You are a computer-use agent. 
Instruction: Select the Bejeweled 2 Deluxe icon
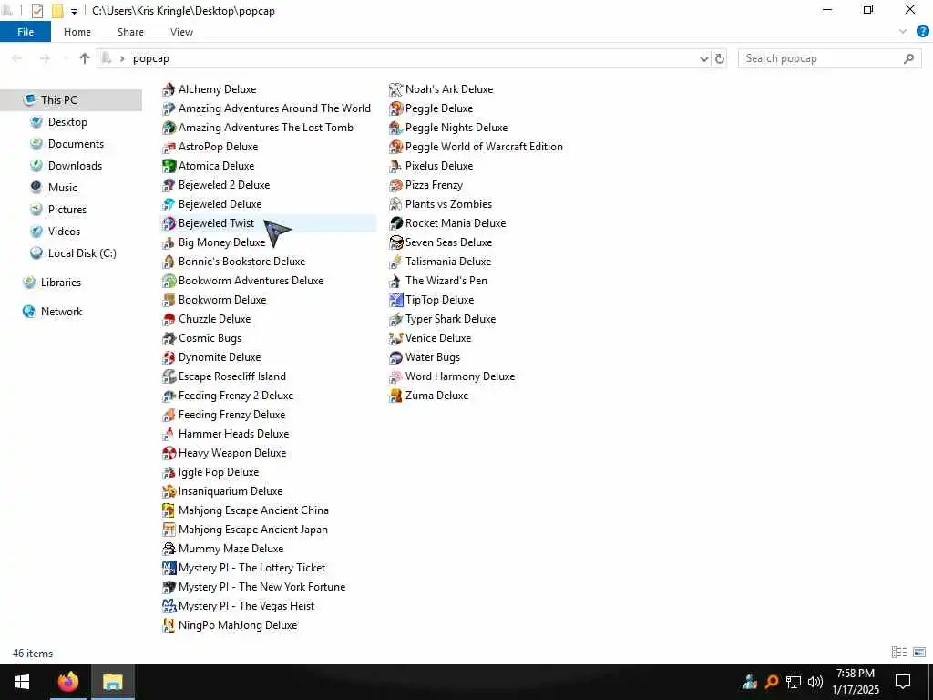[x=169, y=185]
